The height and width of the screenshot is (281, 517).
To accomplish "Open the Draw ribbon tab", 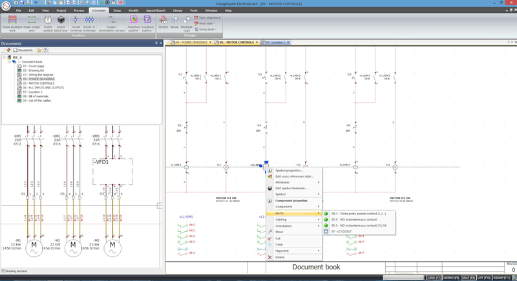I will pyautogui.click(x=117, y=10).
